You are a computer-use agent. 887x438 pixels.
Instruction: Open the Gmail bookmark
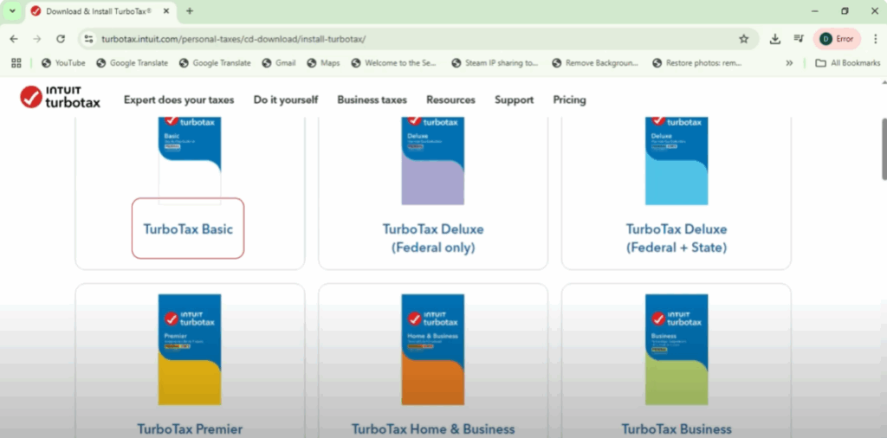click(278, 62)
